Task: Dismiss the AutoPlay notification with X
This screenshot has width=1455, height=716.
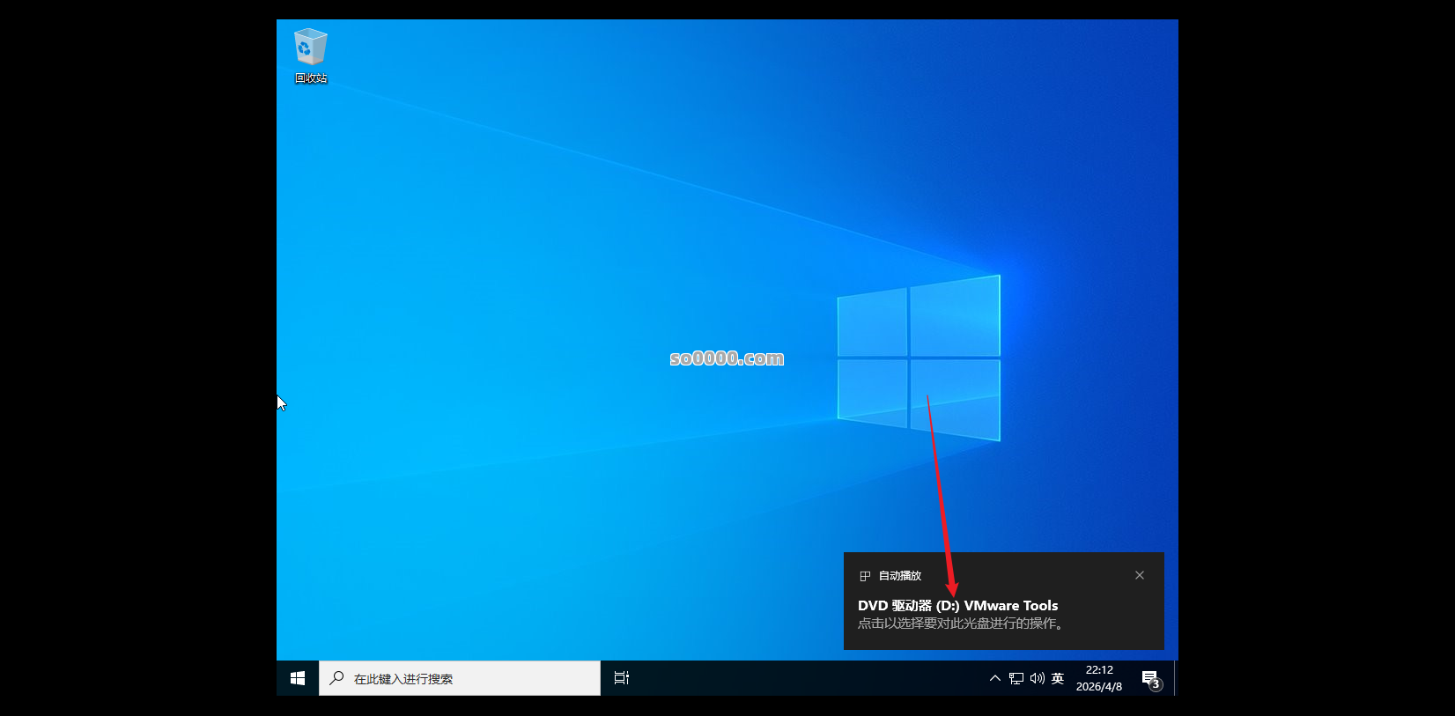Action: tap(1140, 575)
